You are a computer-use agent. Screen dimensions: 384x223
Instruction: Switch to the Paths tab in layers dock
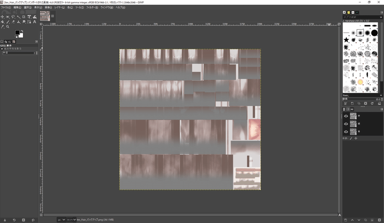tap(352, 109)
